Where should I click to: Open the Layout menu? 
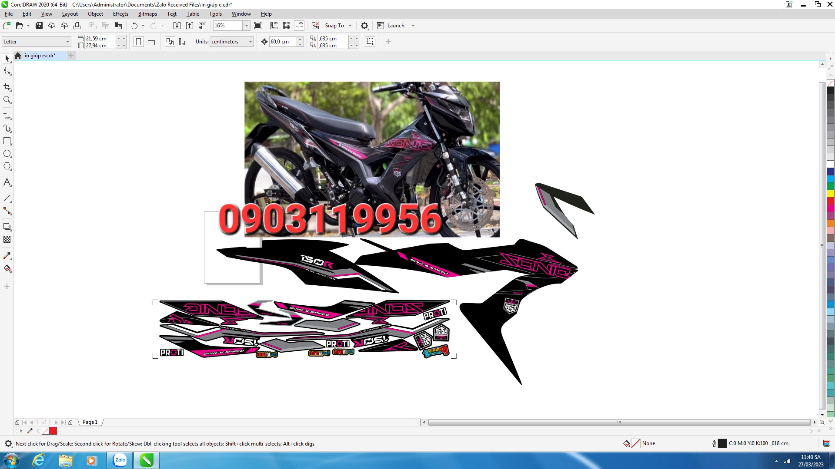click(x=70, y=14)
